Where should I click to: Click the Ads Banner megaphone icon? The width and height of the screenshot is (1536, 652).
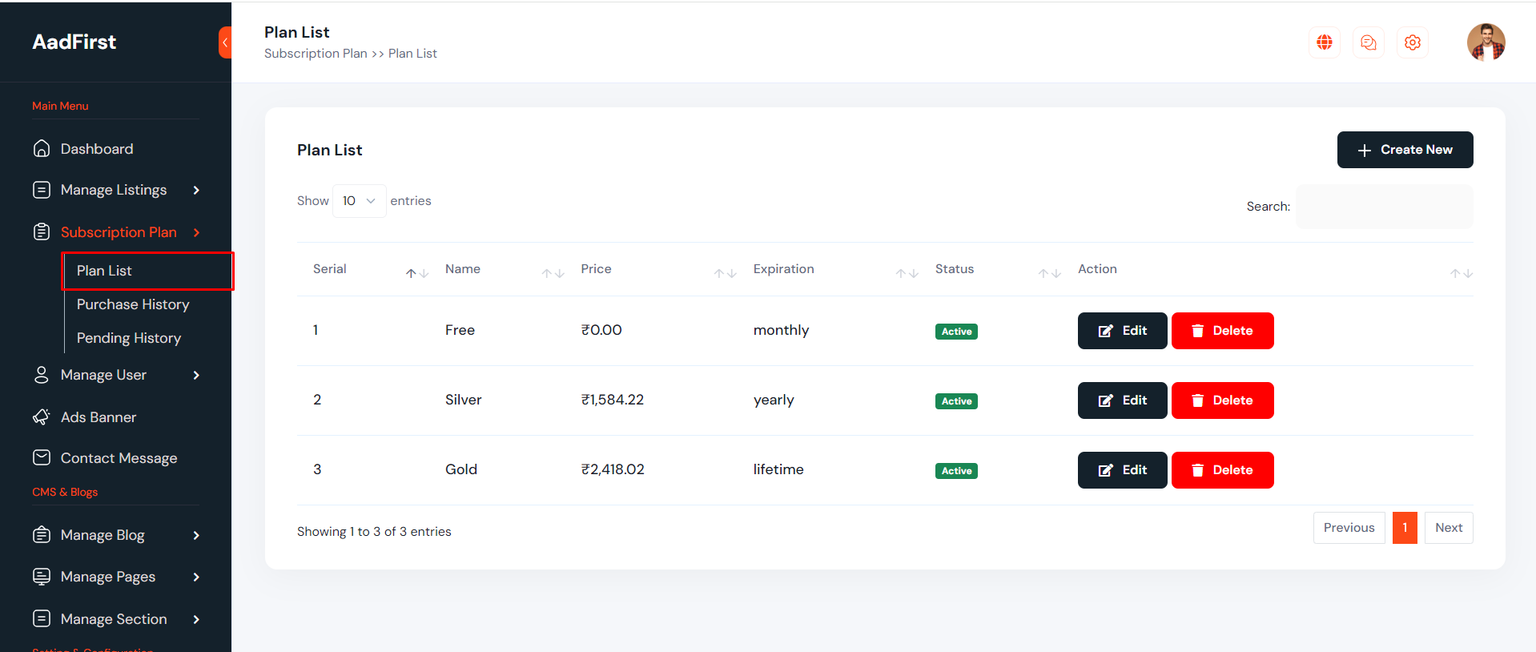[x=42, y=417]
